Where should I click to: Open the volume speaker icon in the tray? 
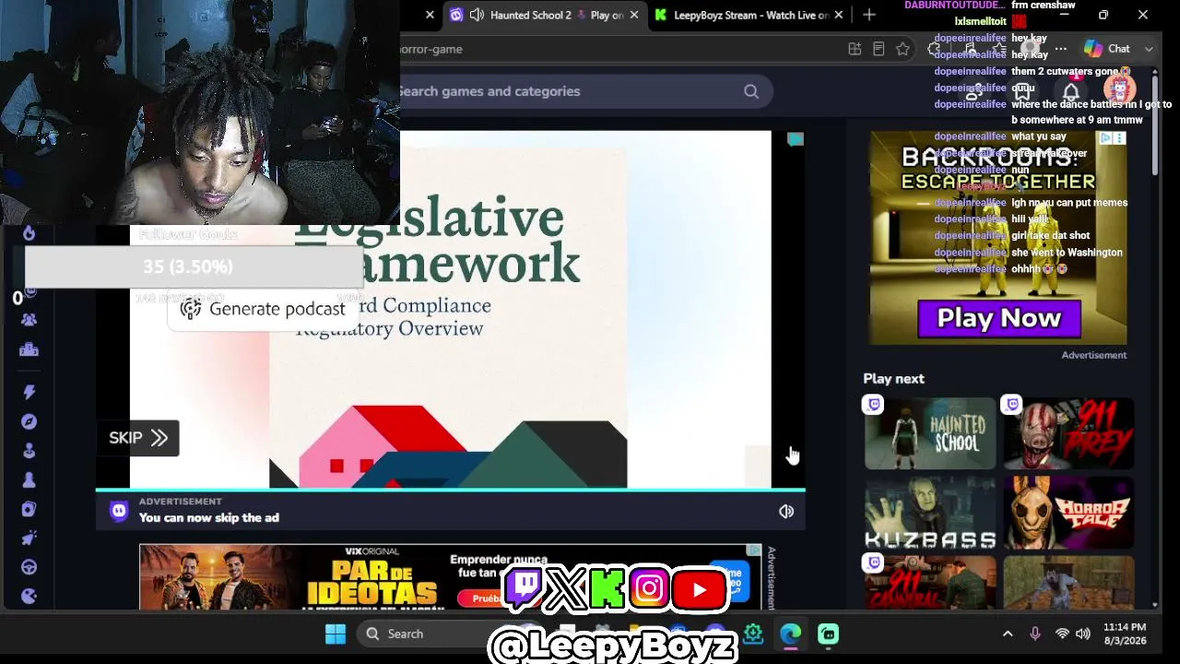[1083, 634]
